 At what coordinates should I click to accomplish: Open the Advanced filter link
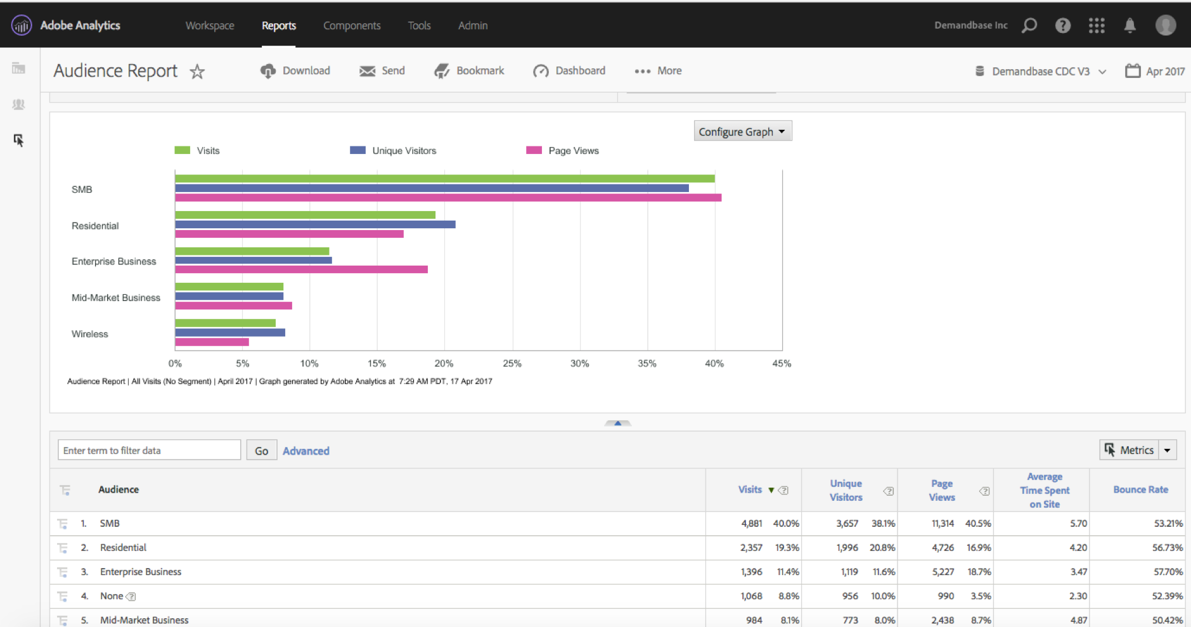pos(306,451)
